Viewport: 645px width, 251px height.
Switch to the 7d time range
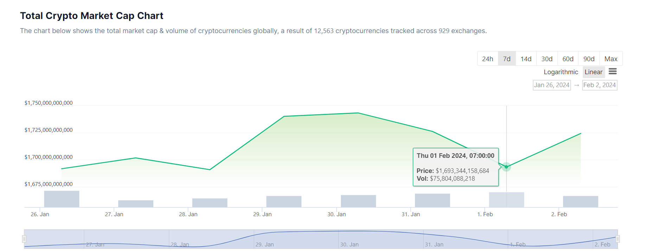pyautogui.click(x=506, y=59)
